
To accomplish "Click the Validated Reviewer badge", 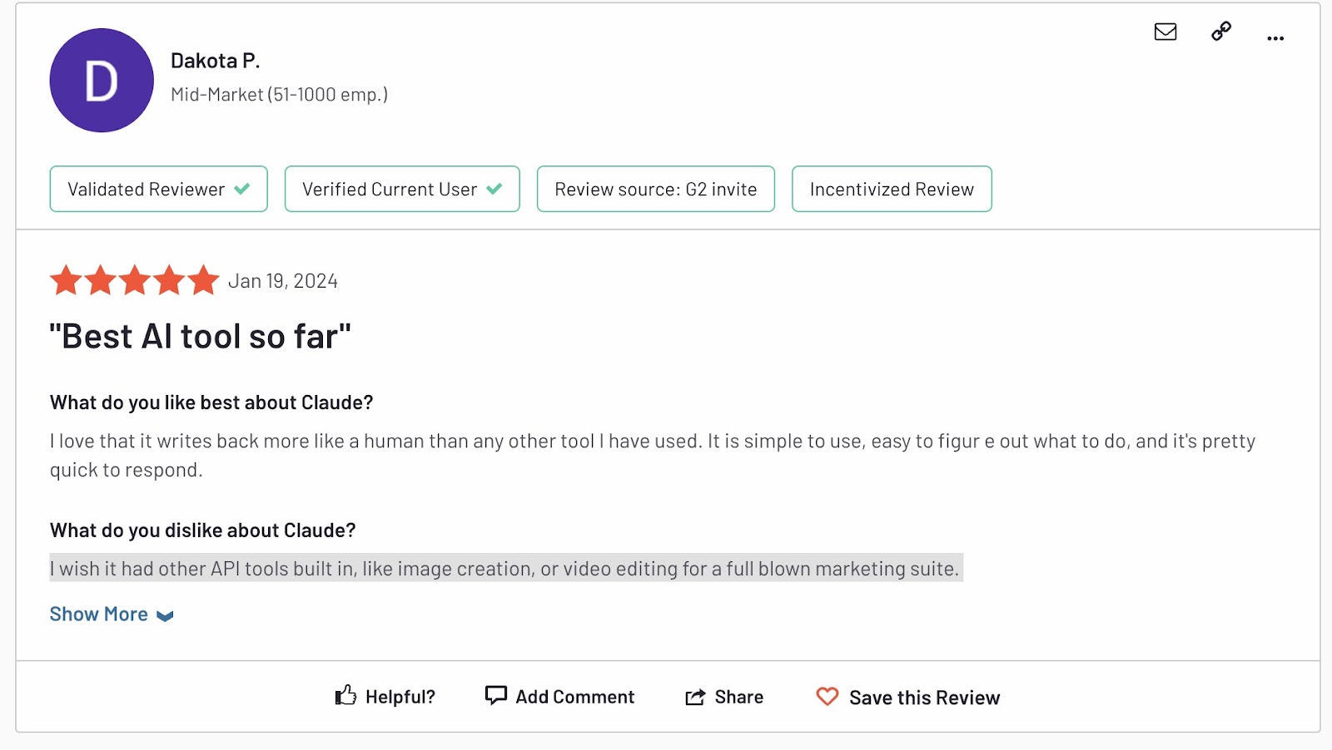I will (158, 189).
